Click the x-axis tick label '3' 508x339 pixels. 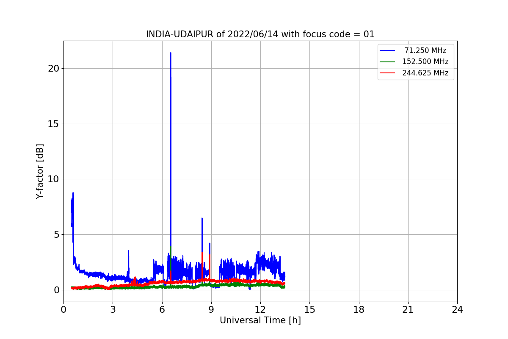pos(113,310)
